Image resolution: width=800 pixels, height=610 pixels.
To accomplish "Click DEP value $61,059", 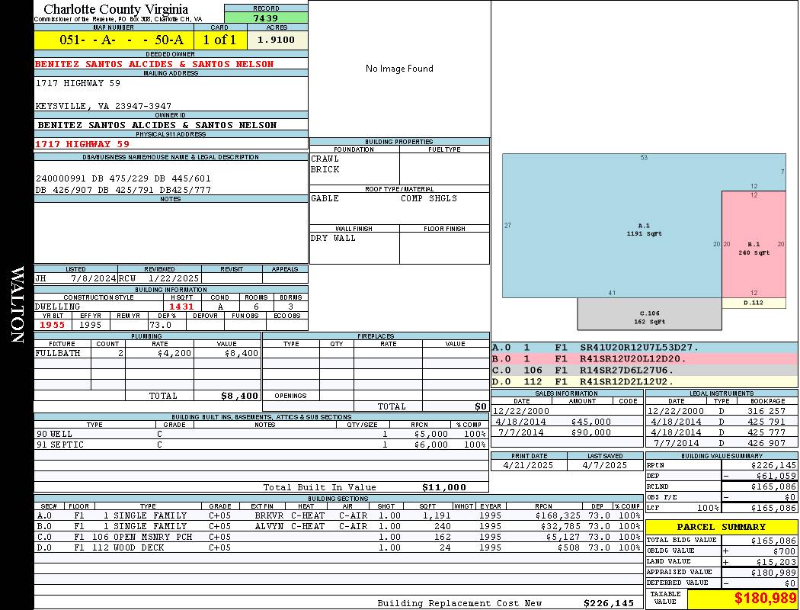I will click(x=776, y=477).
